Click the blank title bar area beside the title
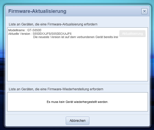The image size is (154, 130). (x=103, y=11)
